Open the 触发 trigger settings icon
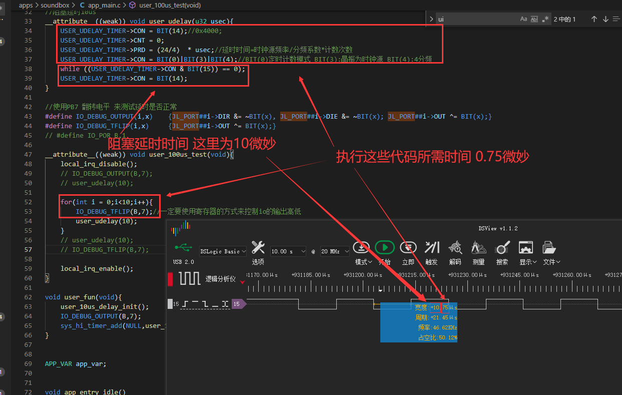The width and height of the screenshot is (622, 395). point(431,247)
